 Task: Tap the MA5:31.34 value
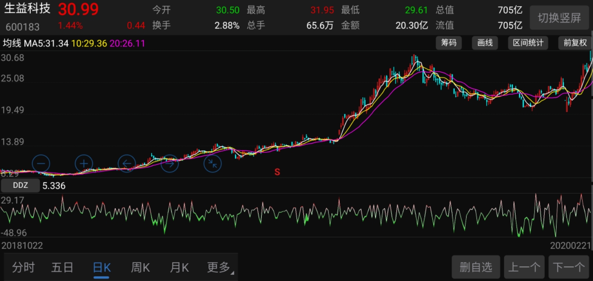pos(46,43)
